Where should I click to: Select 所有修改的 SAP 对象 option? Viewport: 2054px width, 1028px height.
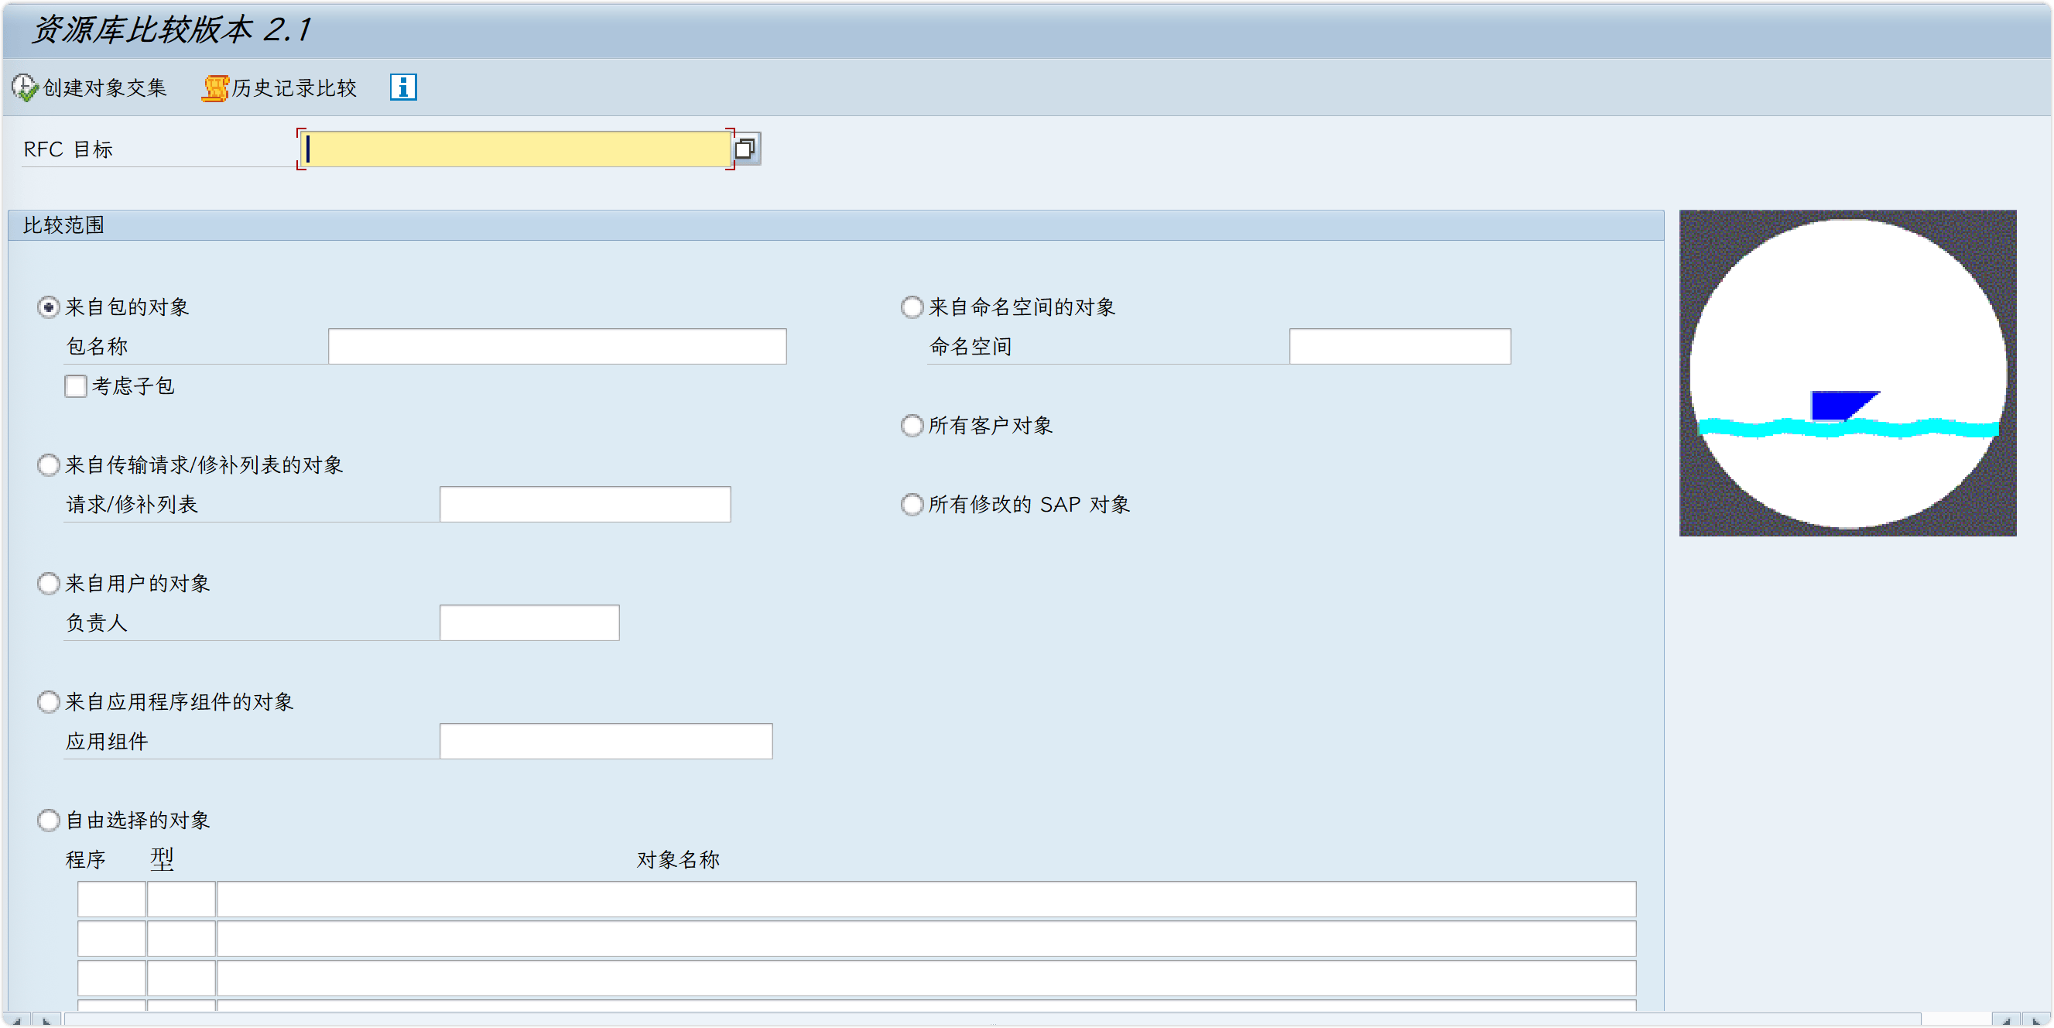click(912, 504)
